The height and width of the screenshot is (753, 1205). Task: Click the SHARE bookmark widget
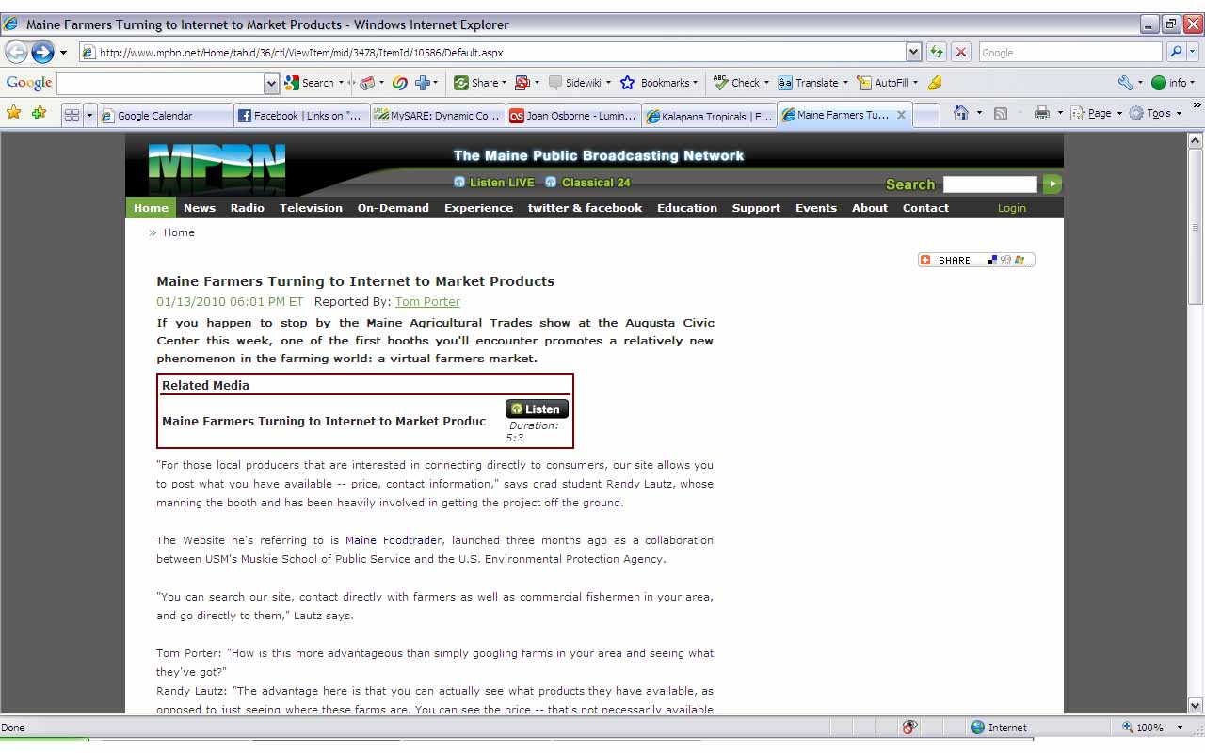pos(976,260)
